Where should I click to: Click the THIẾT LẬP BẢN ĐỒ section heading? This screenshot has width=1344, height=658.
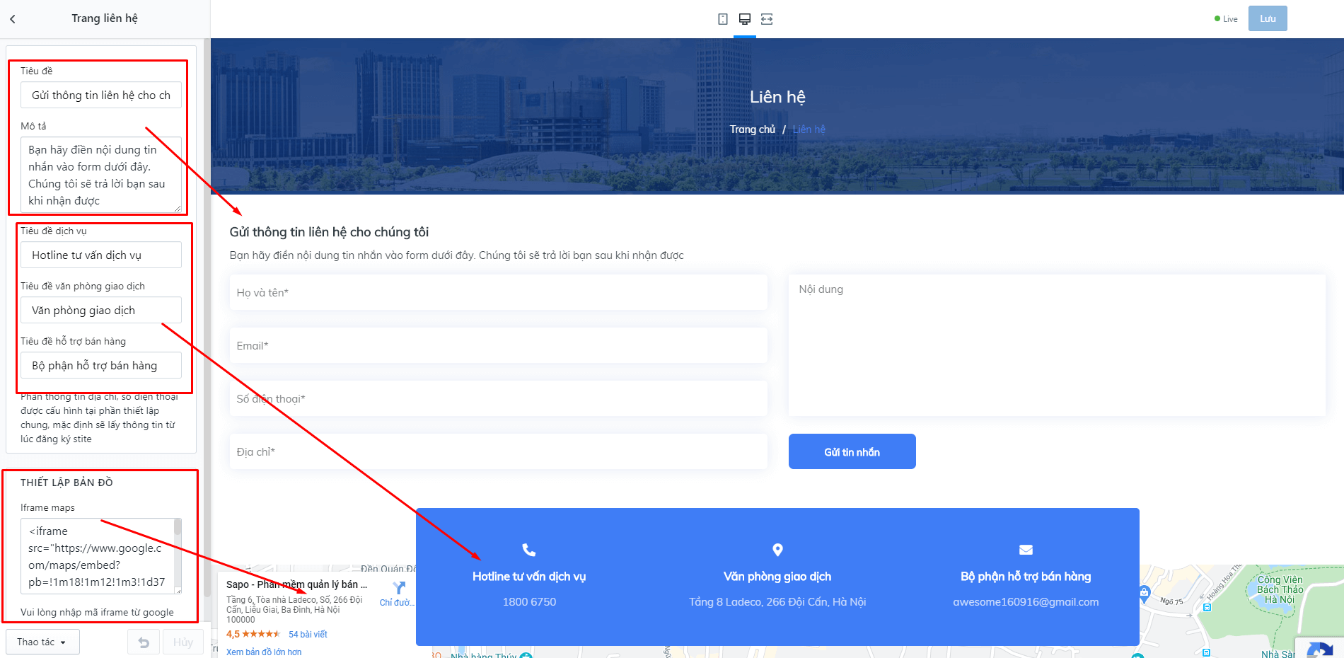[66, 483]
